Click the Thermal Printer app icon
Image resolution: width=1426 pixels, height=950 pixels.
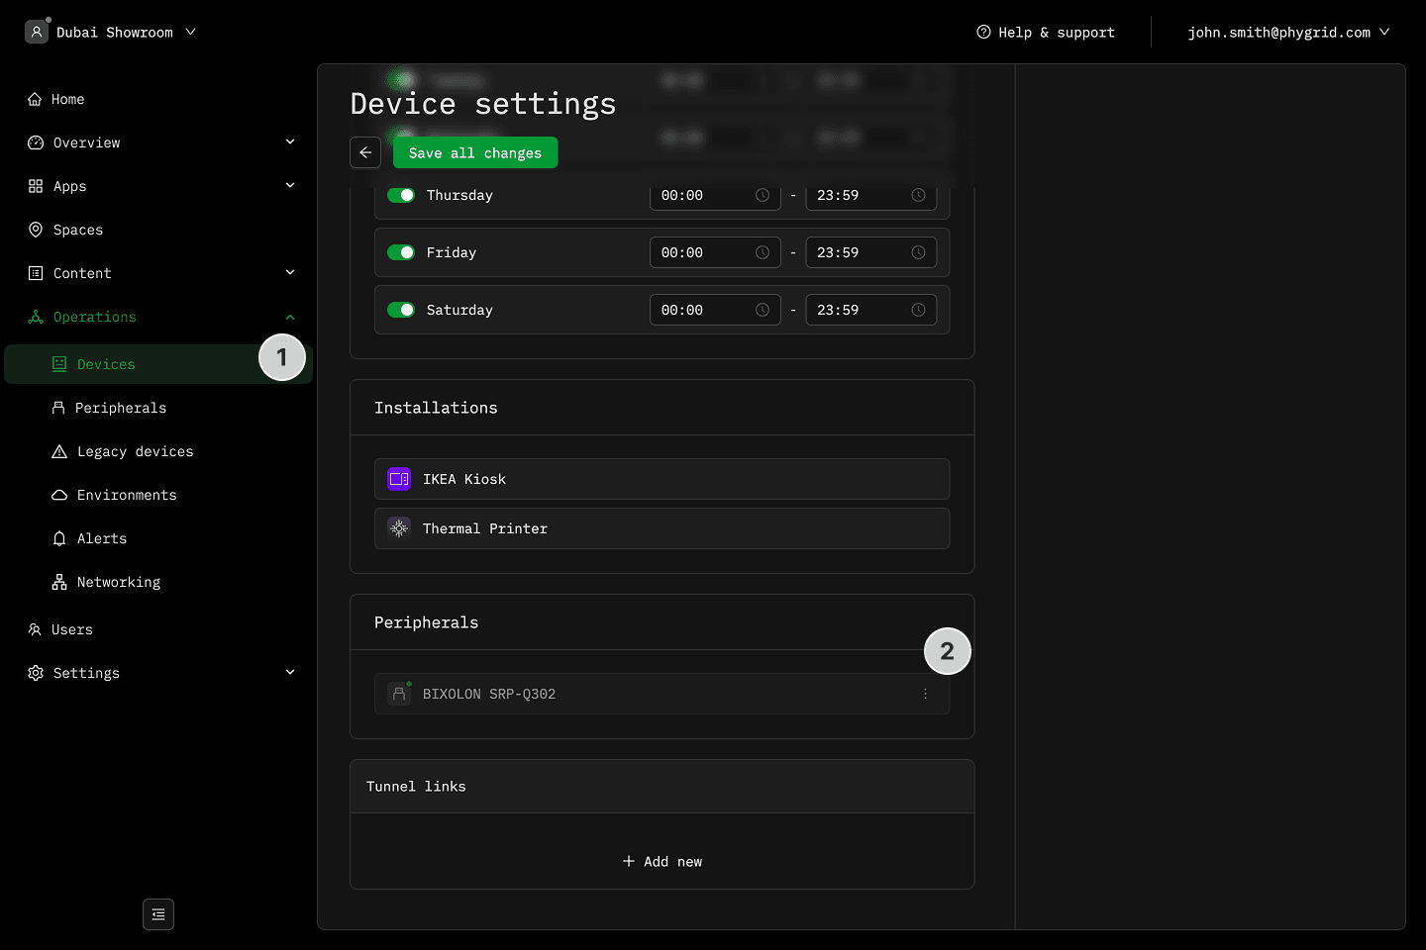pos(399,528)
